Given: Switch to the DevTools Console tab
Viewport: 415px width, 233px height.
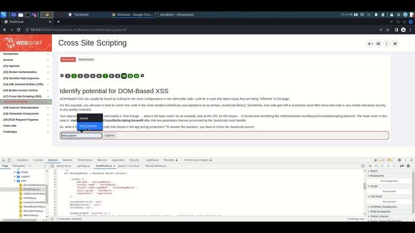Looking at the screenshot, I should coord(38,160).
